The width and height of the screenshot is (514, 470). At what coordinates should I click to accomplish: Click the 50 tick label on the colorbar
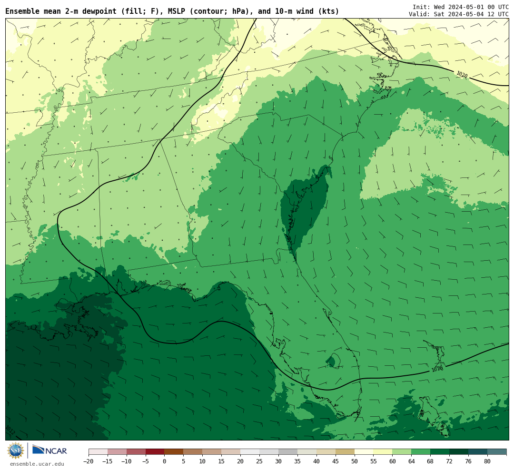pos(355,461)
